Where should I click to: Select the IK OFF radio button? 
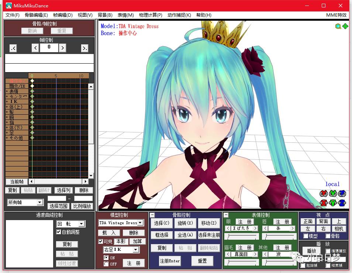106,263
